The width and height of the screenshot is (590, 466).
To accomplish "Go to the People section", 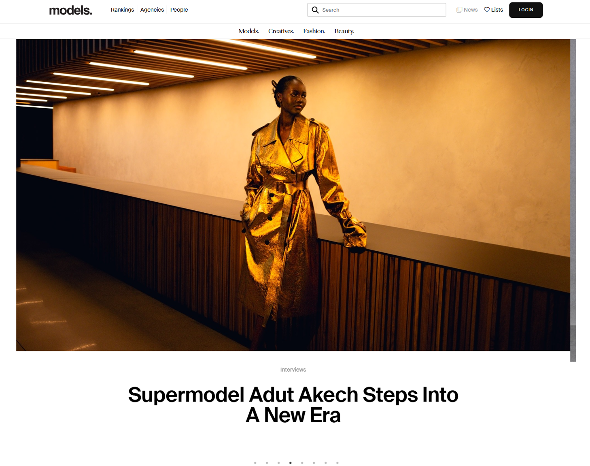I will pos(179,10).
